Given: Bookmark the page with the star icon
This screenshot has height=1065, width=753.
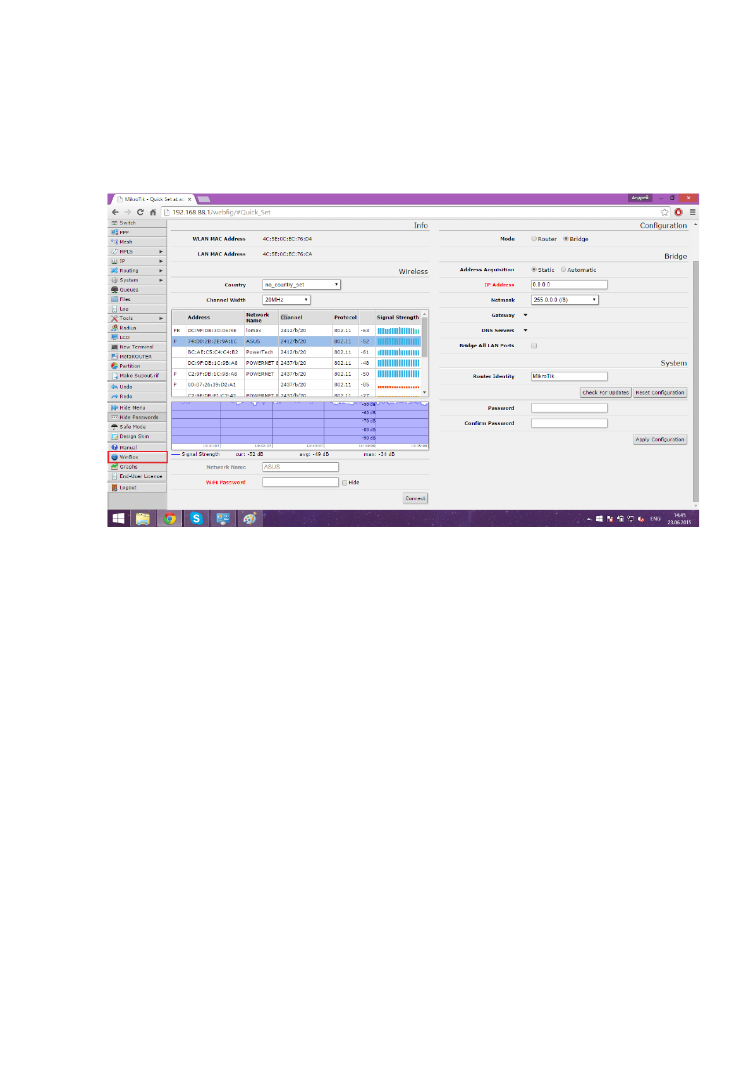Looking at the screenshot, I should click(x=664, y=212).
